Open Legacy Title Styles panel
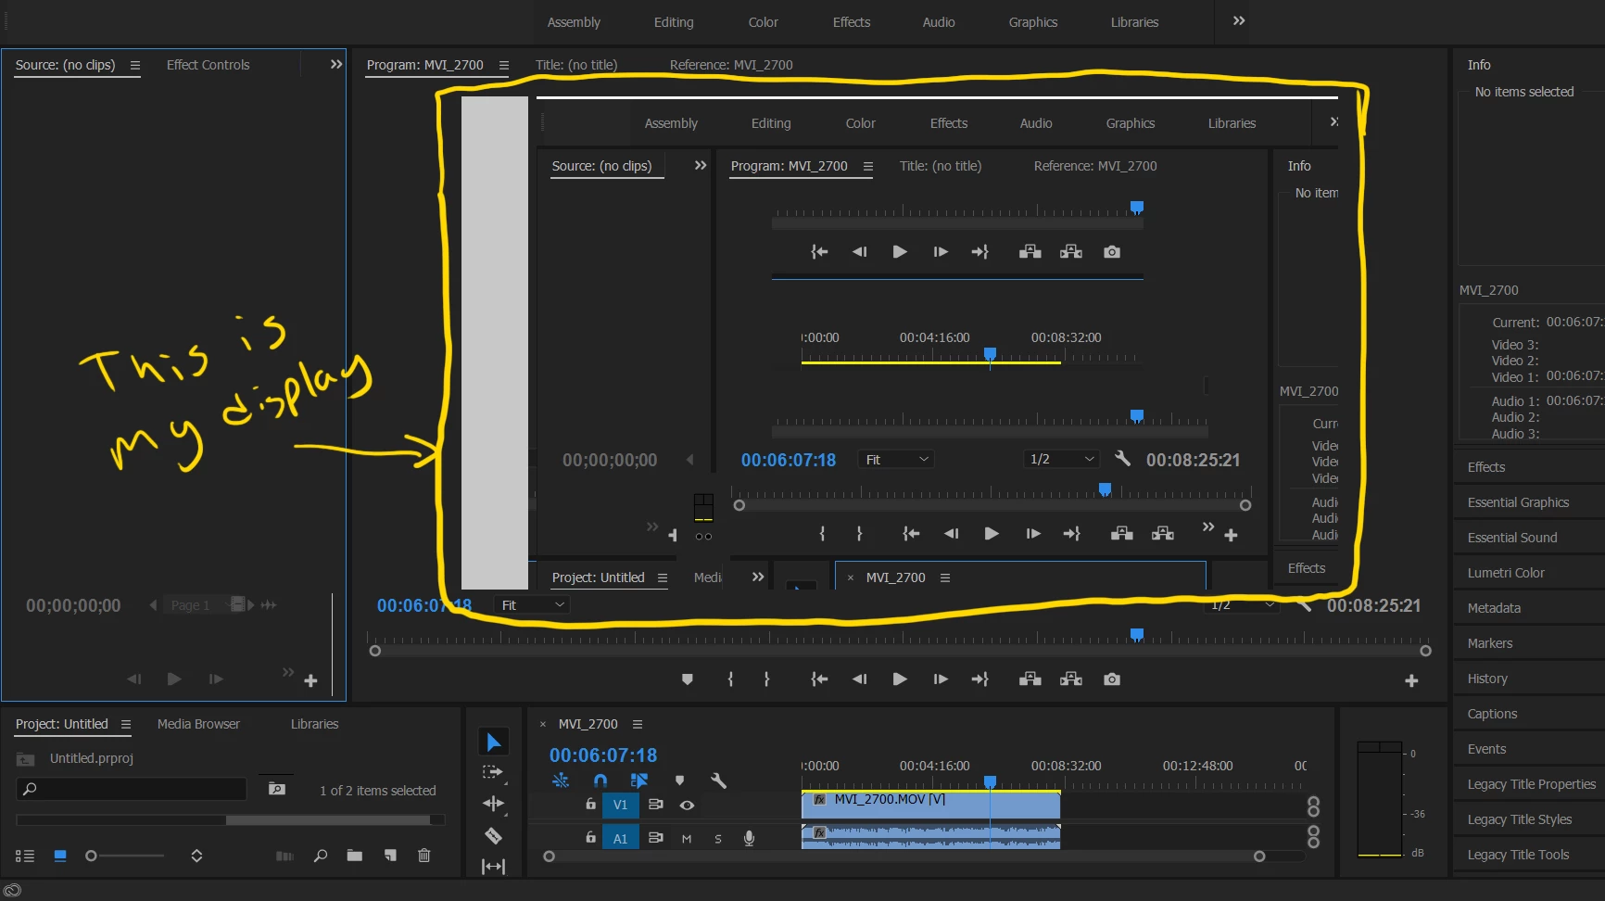This screenshot has height=901, width=1605. pyautogui.click(x=1520, y=819)
